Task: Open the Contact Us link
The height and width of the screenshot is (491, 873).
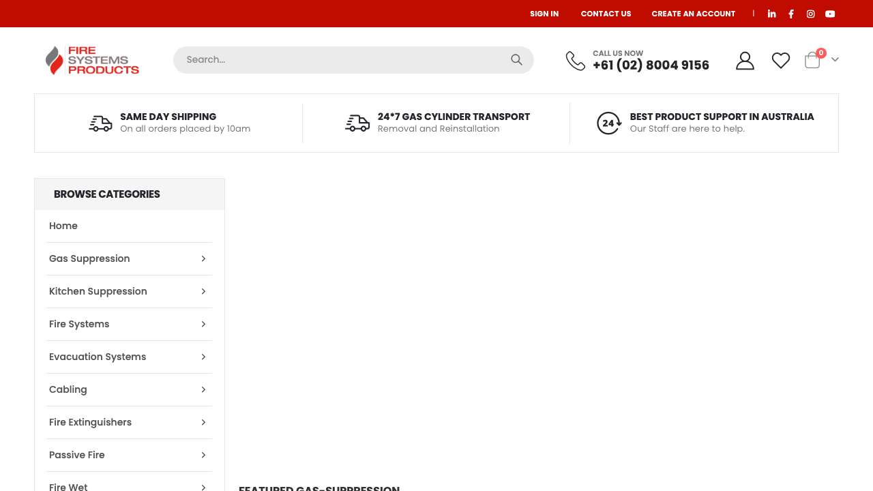Action: click(x=606, y=14)
